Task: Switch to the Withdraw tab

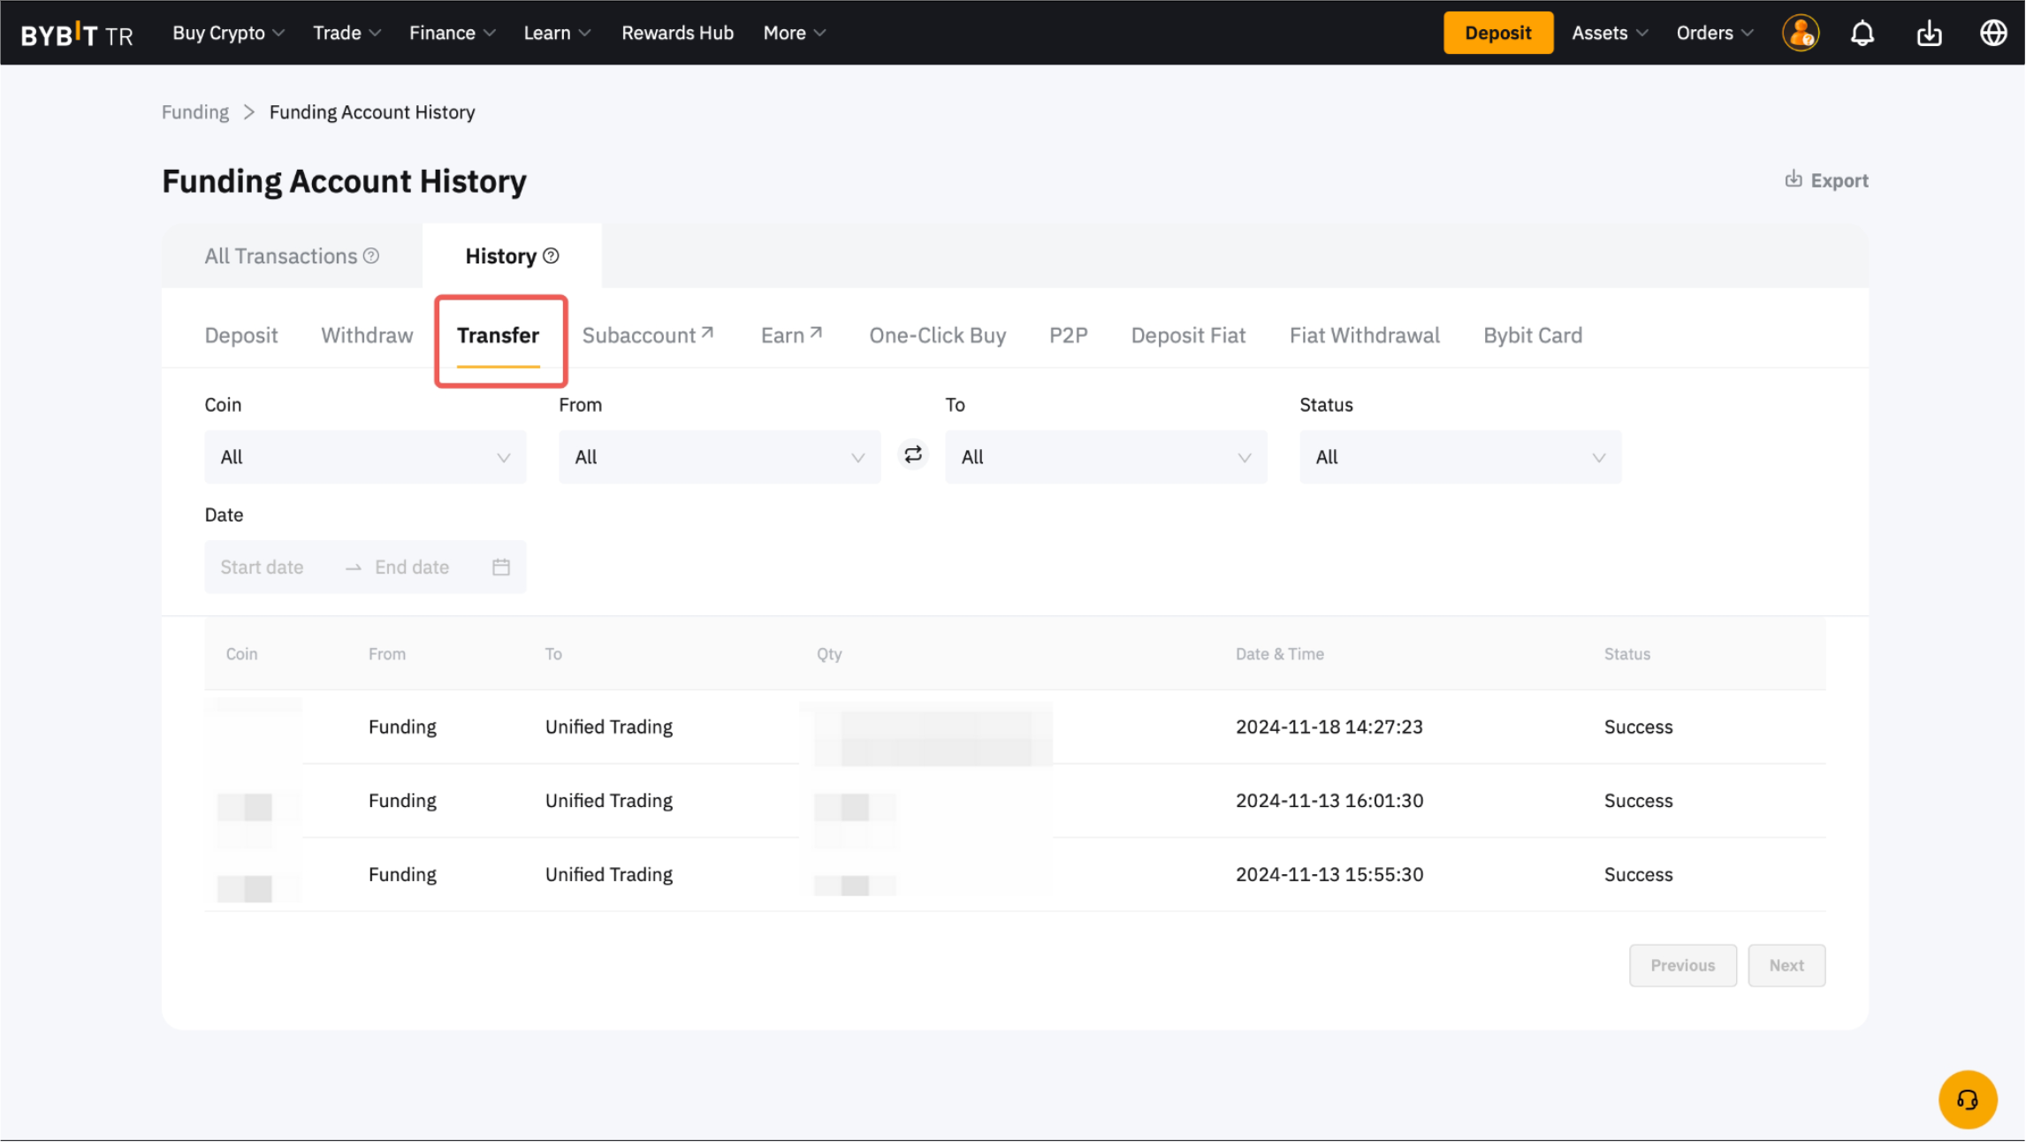Action: click(x=367, y=335)
